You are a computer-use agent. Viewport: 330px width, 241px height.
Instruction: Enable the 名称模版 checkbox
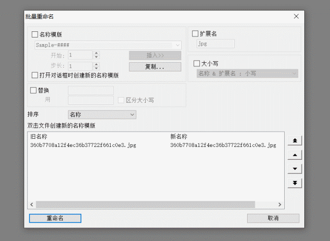[x=34, y=34]
